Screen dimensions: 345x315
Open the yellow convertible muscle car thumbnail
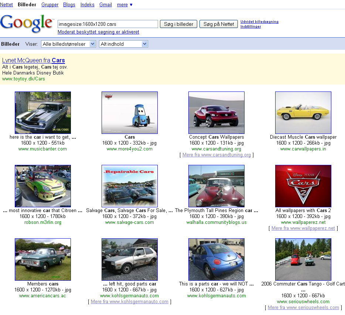point(303,112)
